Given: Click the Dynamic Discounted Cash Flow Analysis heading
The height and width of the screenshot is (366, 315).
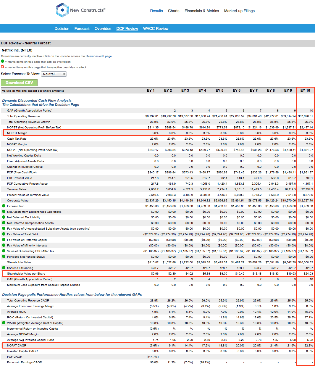Looking at the screenshot, I should coord(37,101).
